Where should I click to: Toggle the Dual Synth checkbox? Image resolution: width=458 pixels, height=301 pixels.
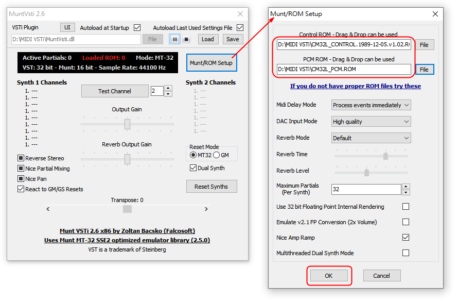tap(193, 168)
